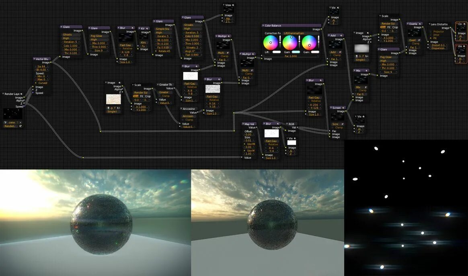
Task: Click the alpha icon beside Add blend type
Action: click(340, 52)
